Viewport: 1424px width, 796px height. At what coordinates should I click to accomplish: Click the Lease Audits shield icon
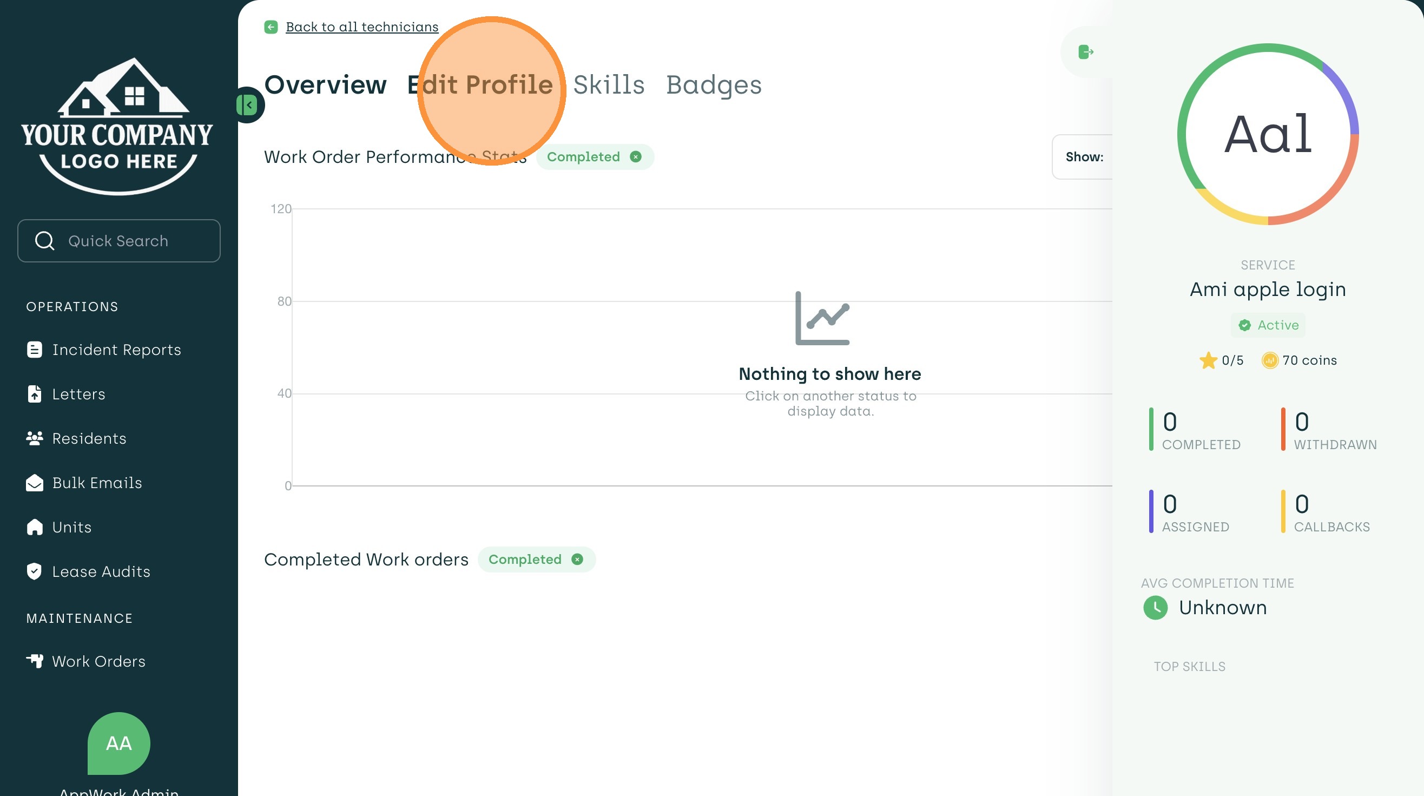[34, 571]
